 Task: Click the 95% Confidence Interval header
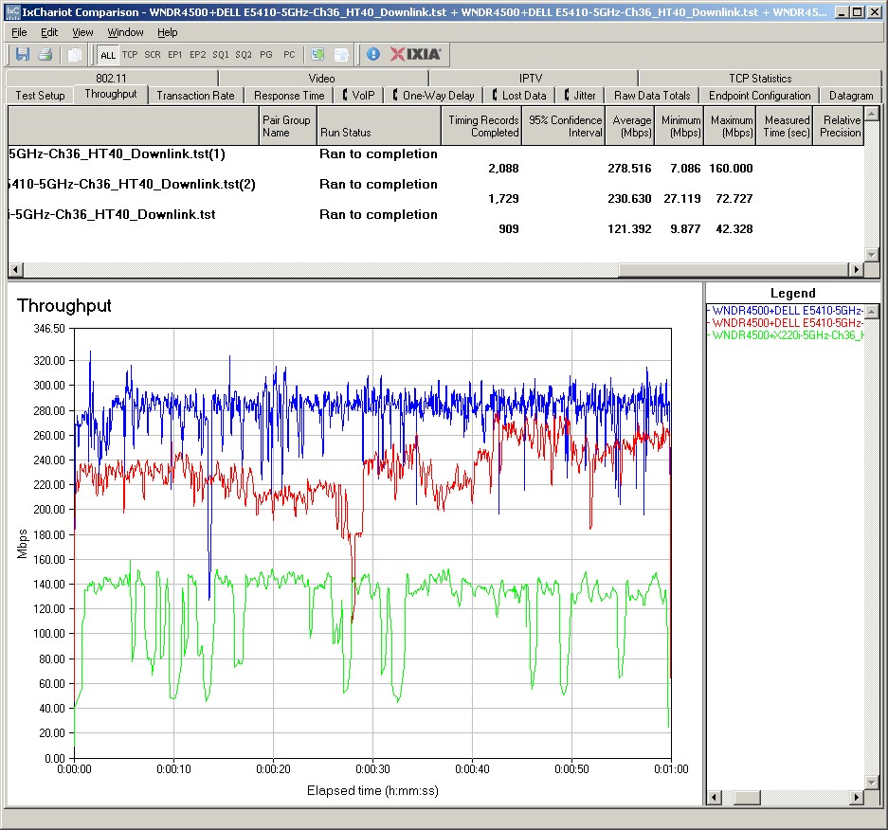tap(564, 126)
